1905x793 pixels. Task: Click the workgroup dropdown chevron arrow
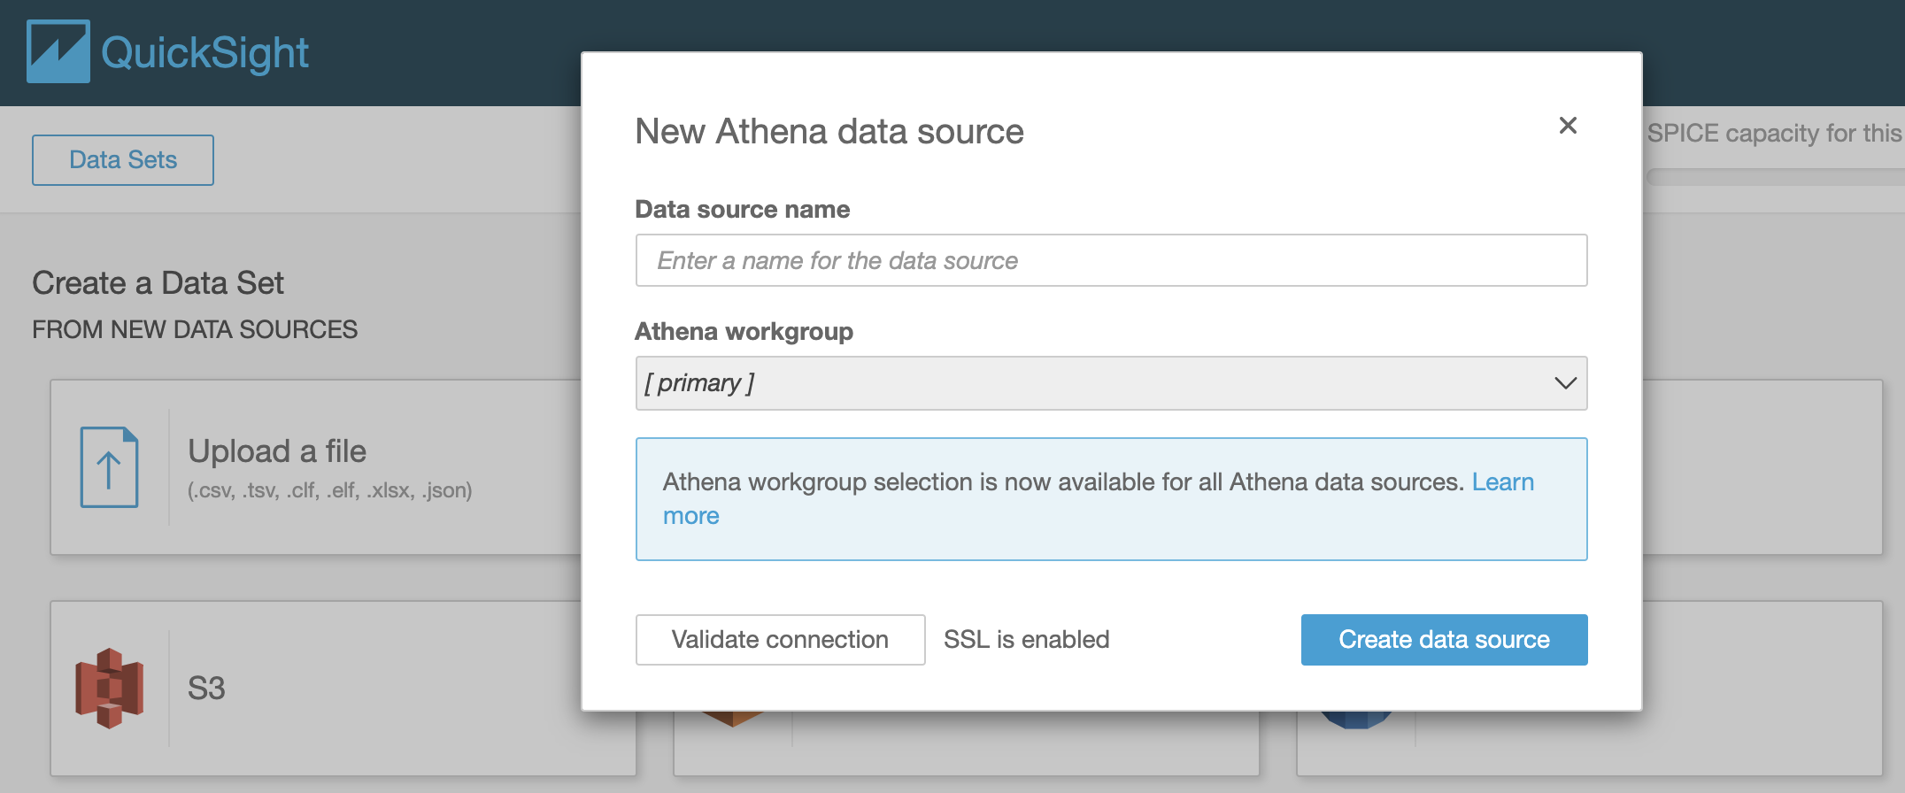(x=1565, y=383)
